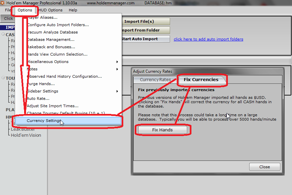
Task: Open the Help menu
Action: (x=73, y=10)
